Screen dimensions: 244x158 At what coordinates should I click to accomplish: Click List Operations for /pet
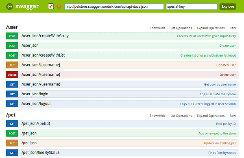pos(181,116)
